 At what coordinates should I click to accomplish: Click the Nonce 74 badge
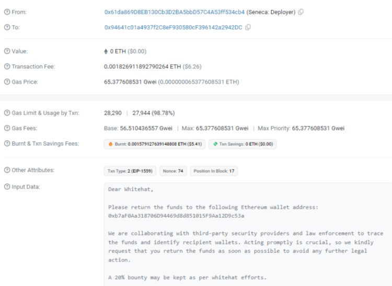pos(172,171)
